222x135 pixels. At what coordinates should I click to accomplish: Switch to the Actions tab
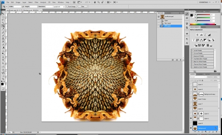[x=168, y=13]
